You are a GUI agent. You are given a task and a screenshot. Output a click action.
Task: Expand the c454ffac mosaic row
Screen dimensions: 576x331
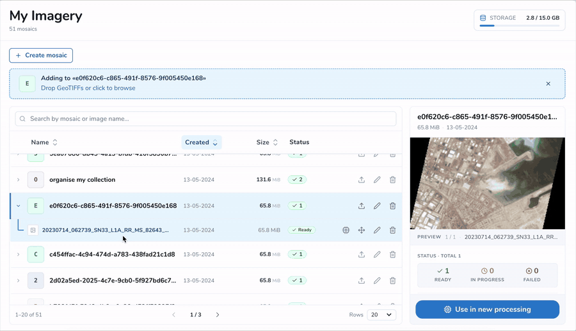[18, 254]
